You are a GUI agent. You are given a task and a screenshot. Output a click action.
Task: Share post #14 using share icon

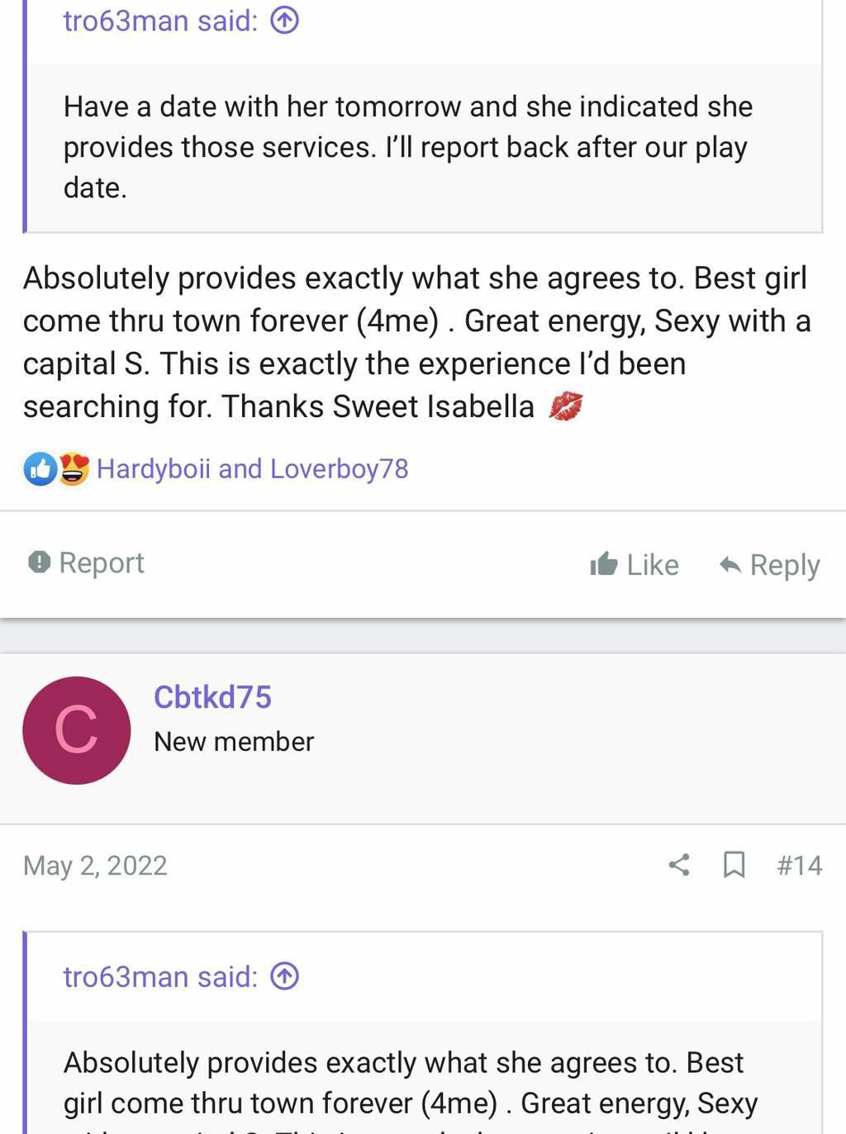pyautogui.click(x=679, y=865)
